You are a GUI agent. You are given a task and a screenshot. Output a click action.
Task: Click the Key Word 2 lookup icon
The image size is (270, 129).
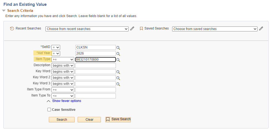[118, 78]
